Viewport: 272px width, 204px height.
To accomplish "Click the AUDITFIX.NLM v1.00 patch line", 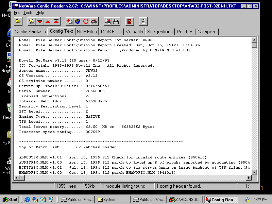I will click(x=134, y=163).
